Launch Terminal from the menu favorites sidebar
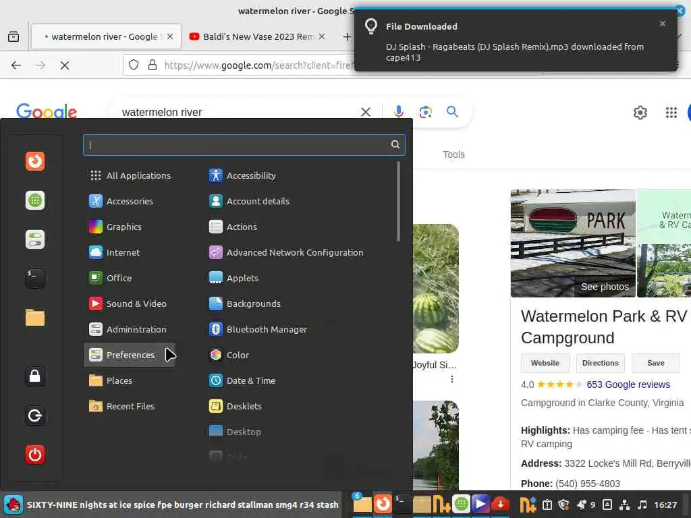 pyautogui.click(x=35, y=279)
